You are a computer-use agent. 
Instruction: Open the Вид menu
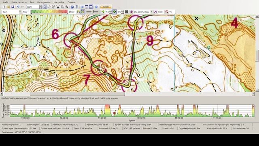(x=32, y=2)
